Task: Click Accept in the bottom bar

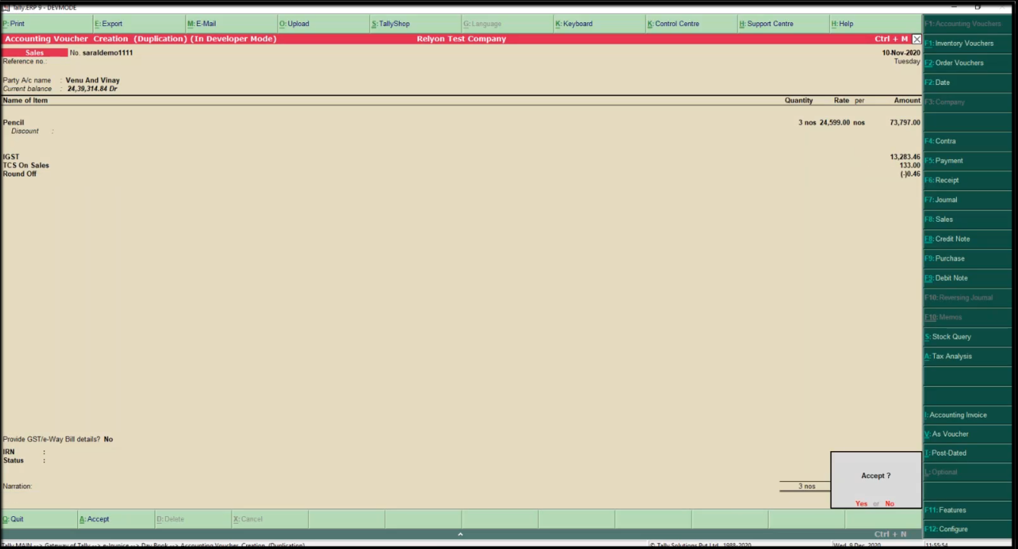Action: (116, 519)
